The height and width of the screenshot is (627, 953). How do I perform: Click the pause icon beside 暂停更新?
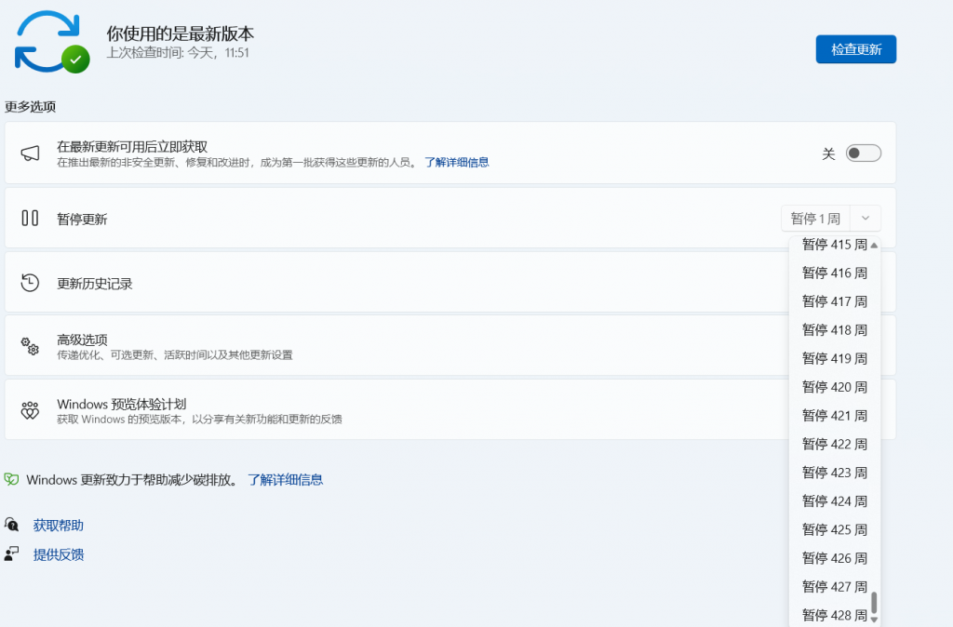pos(30,218)
